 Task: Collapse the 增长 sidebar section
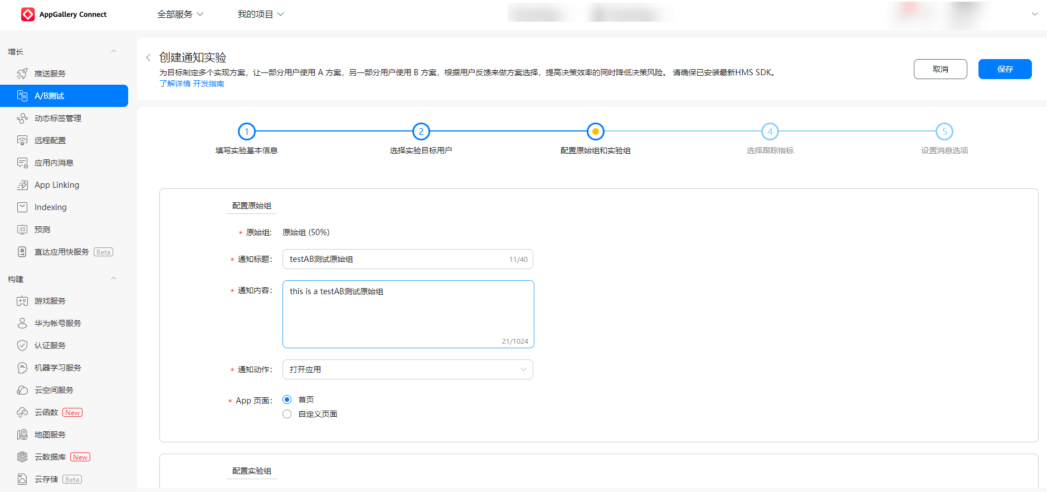[x=114, y=51]
